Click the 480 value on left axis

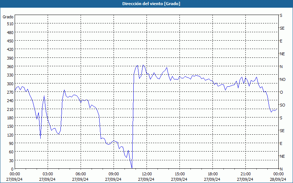point(10,33)
